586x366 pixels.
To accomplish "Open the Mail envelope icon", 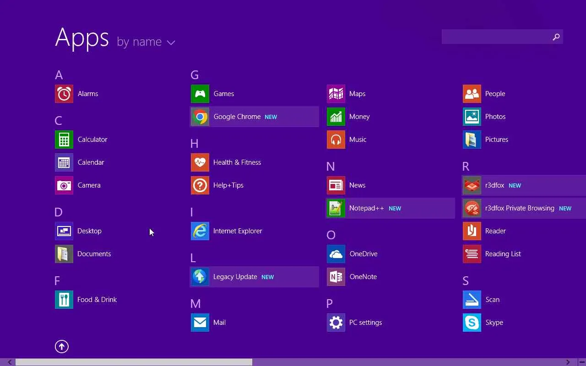I will tap(200, 323).
